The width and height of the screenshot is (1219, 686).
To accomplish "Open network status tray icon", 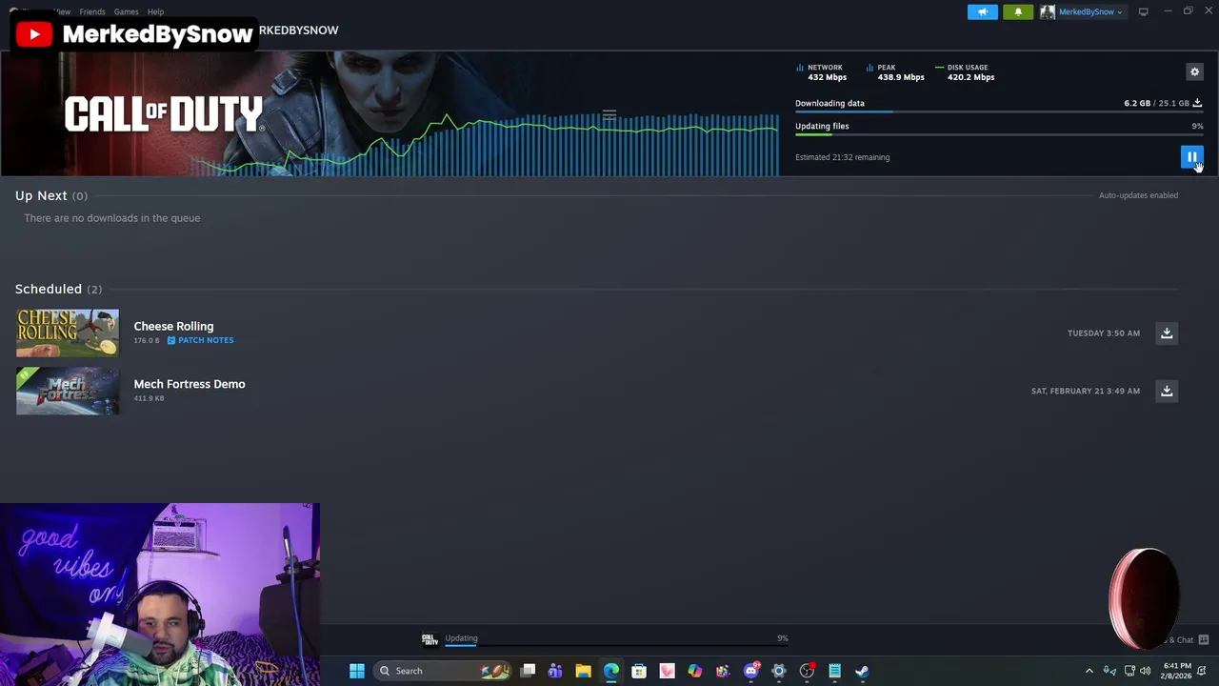I will point(1129,671).
